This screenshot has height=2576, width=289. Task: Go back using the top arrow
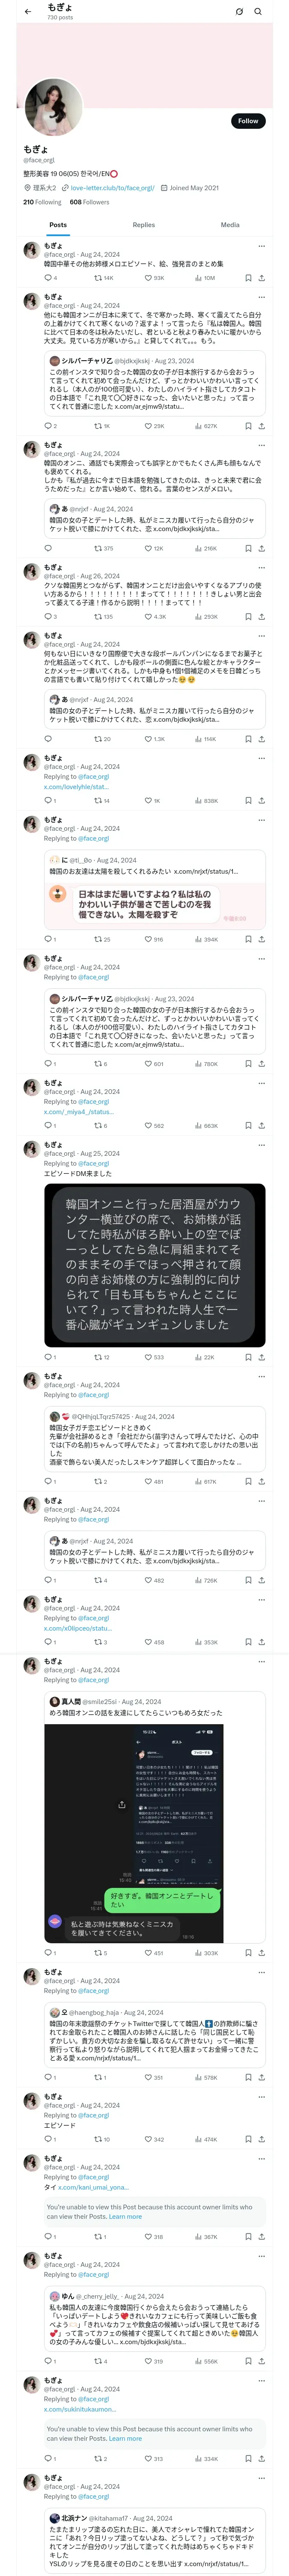coord(28,12)
